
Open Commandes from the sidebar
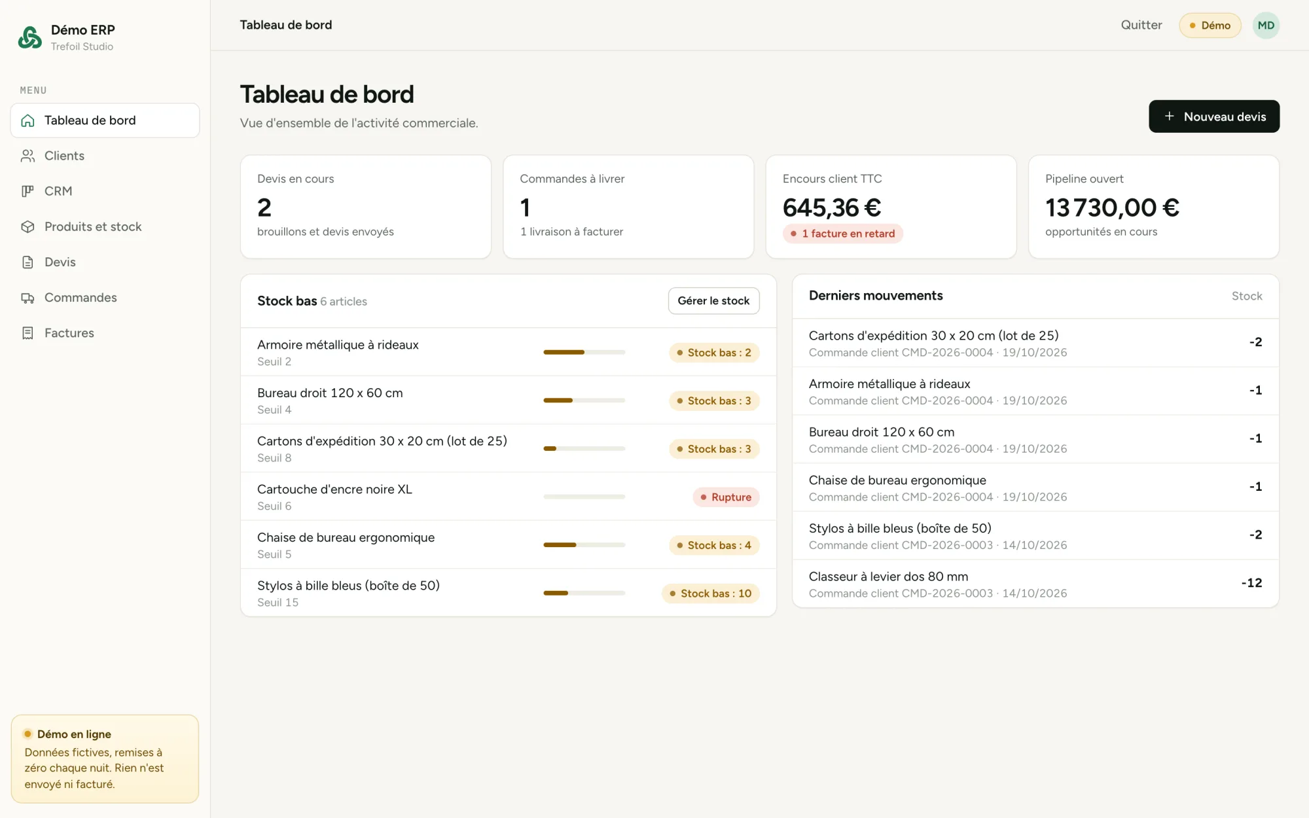click(105, 298)
